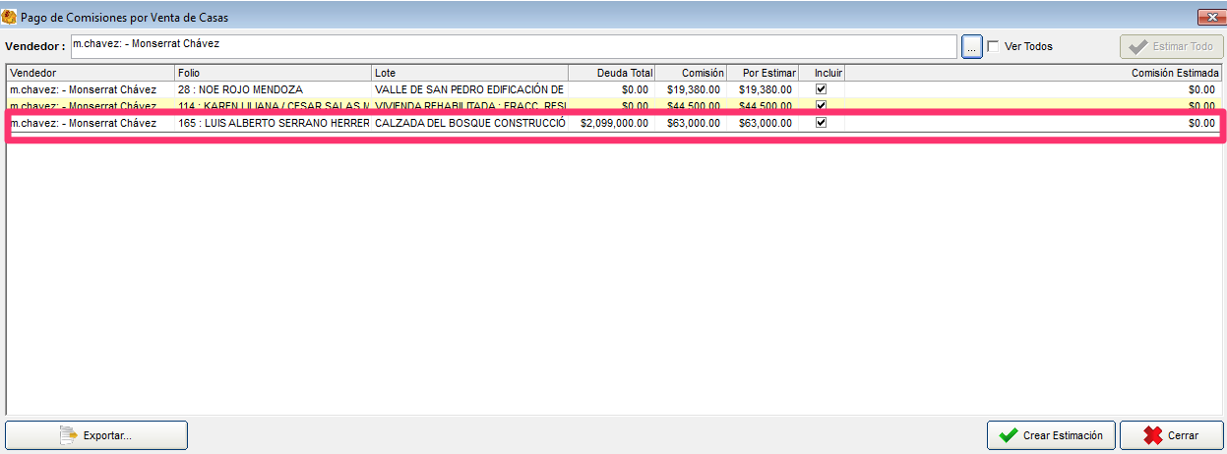Select folio 28 NOE ROJO MENDOZA row
Image resolution: width=1227 pixels, height=454 pixels.
273,89
